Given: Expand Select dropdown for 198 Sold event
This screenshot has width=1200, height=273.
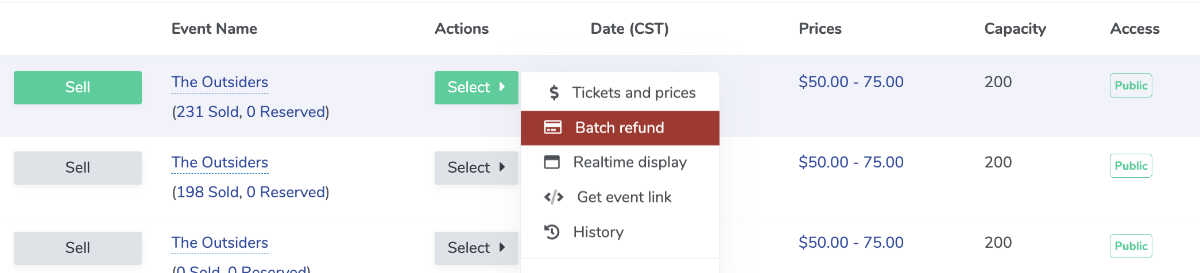Looking at the screenshot, I should [x=476, y=167].
